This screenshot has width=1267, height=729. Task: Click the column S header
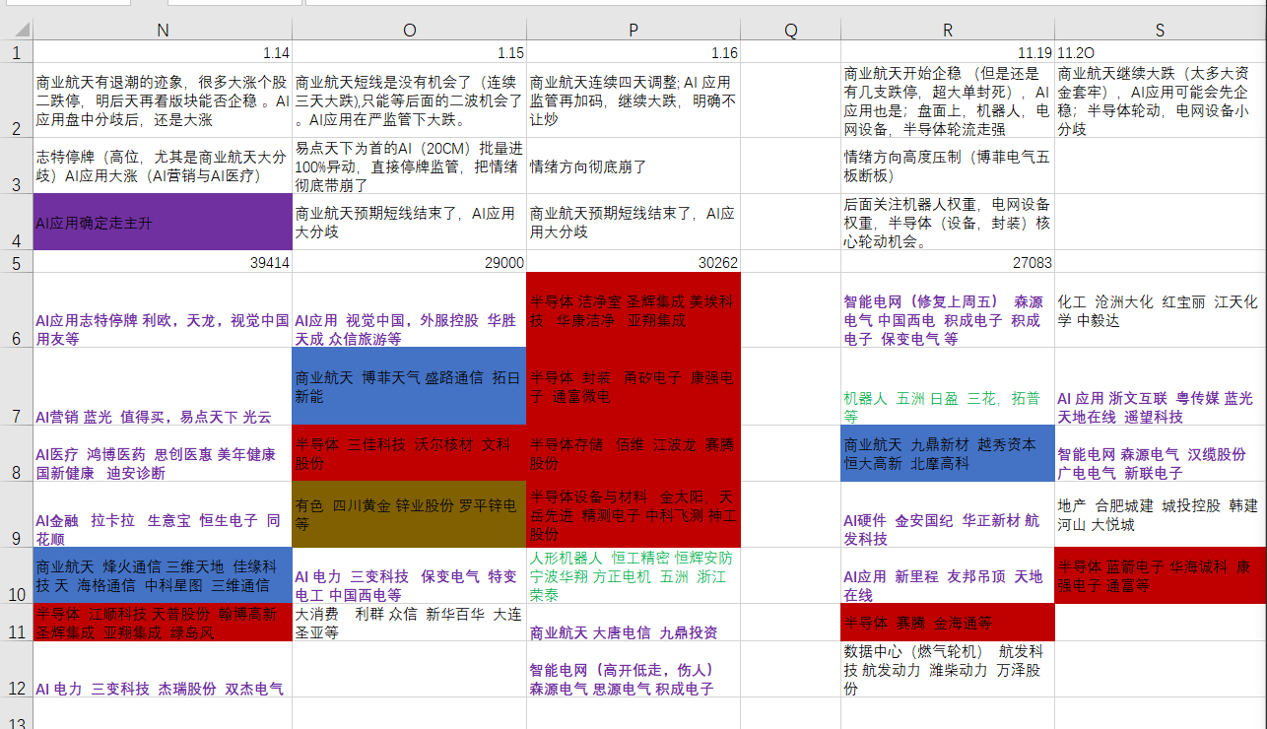(1160, 31)
